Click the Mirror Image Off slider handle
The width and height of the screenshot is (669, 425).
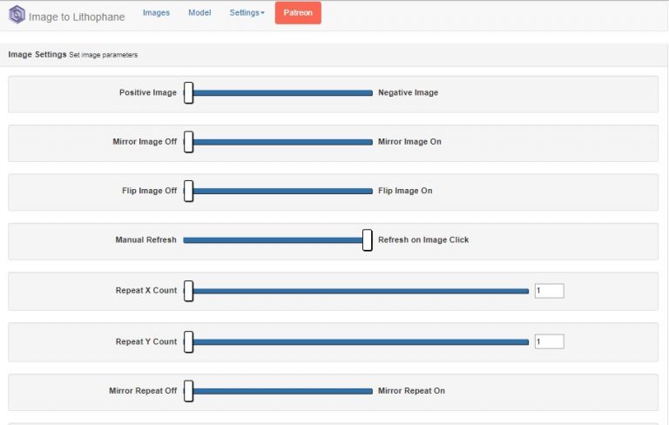[188, 142]
